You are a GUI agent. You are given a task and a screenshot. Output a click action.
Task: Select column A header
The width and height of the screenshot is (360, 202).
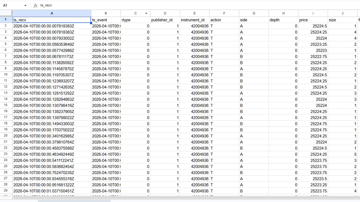(x=52, y=13)
